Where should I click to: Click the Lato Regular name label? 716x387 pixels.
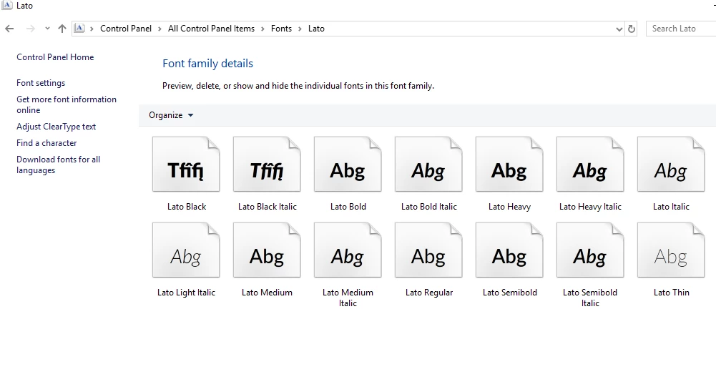tap(428, 293)
